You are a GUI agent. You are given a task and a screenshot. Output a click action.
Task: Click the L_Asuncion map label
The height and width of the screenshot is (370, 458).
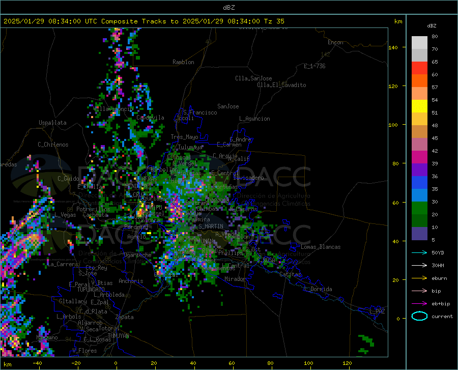pos(254,119)
